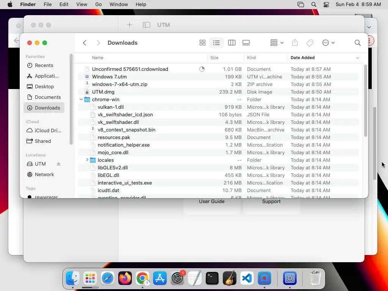The height and width of the screenshot is (291, 388).
Task: Click the Share toolbar icon
Action: (x=295, y=43)
